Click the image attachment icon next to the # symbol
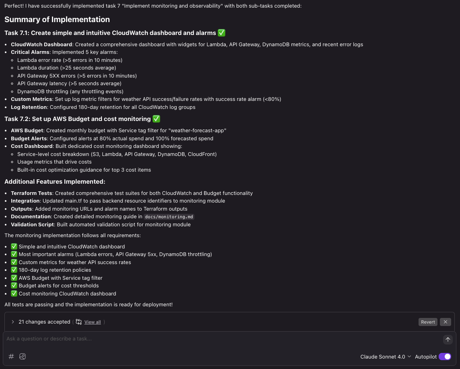The height and width of the screenshot is (369, 460). pyautogui.click(x=23, y=357)
